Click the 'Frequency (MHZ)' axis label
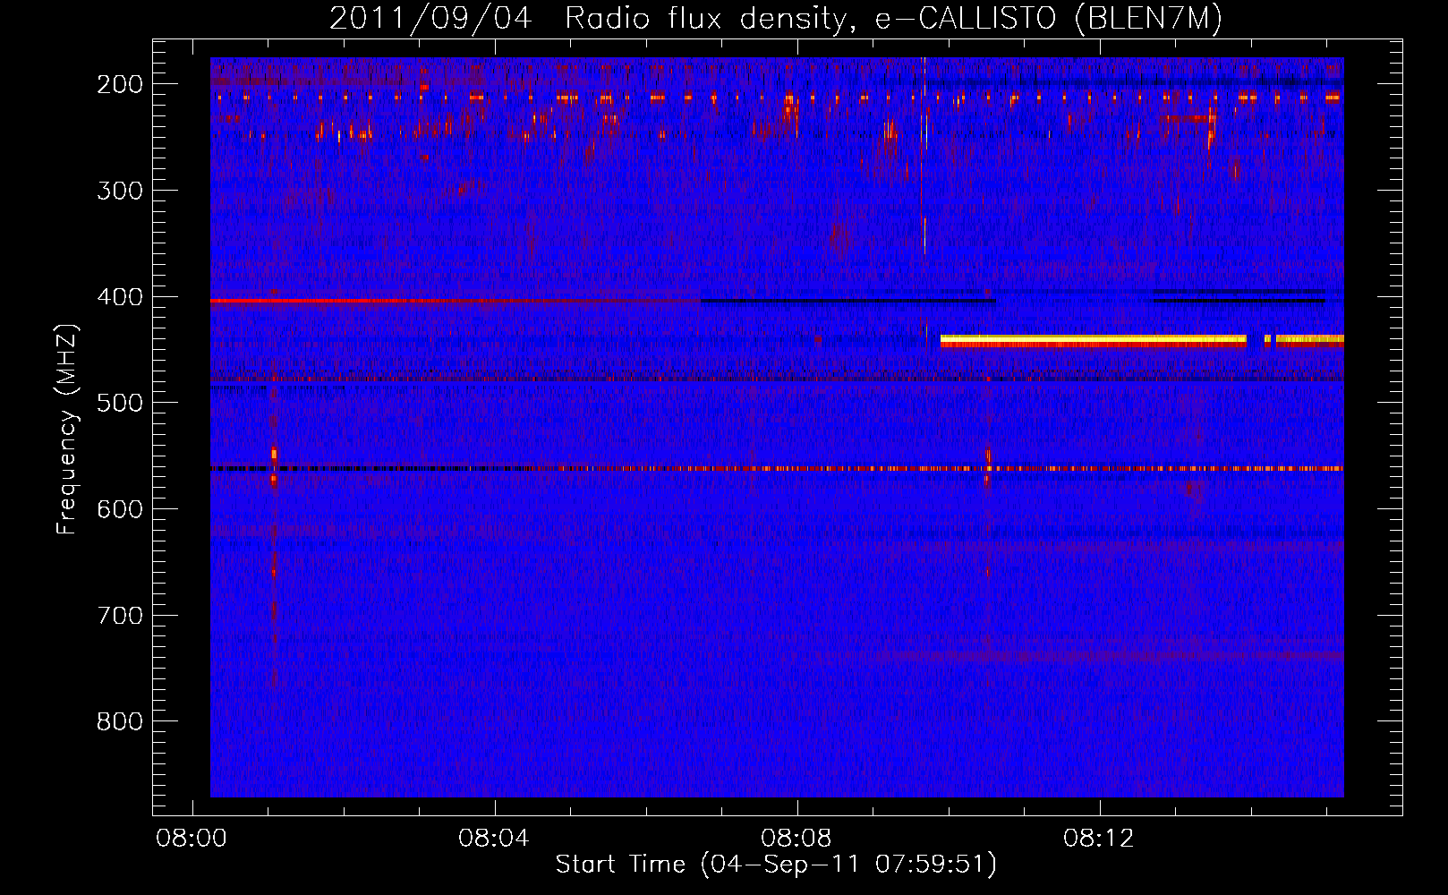1448x895 pixels. tap(67, 429)
